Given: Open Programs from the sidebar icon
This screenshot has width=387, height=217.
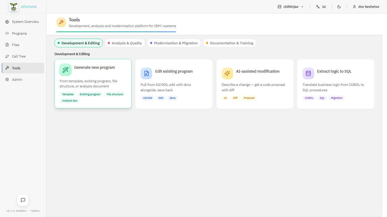Looking at the screenshot, I should (7, 33).
